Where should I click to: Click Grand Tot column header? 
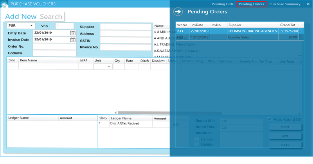289,25
